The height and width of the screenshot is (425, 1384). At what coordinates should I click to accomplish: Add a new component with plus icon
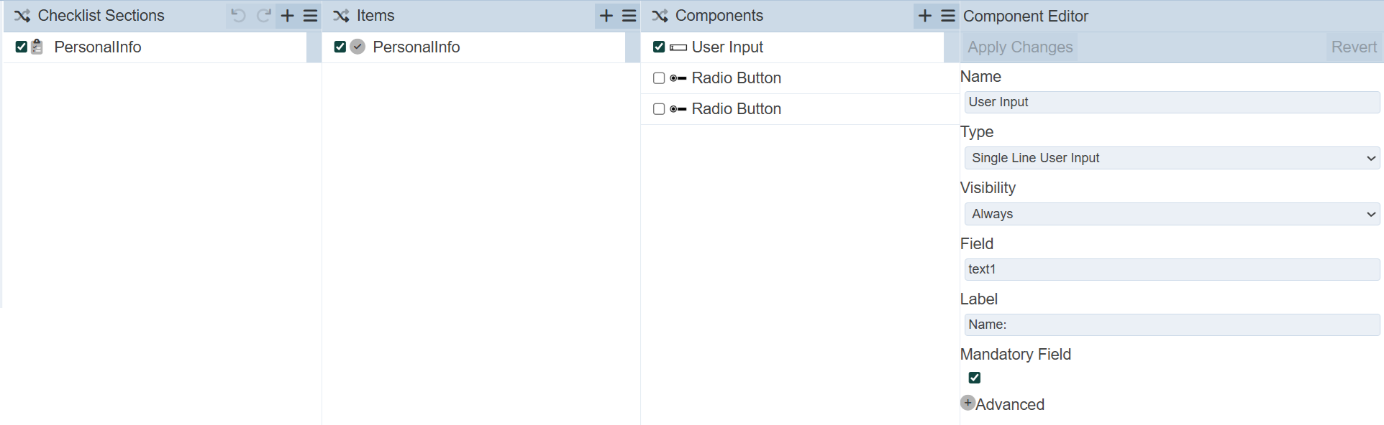pyautogui.click(x=925, y=16)
